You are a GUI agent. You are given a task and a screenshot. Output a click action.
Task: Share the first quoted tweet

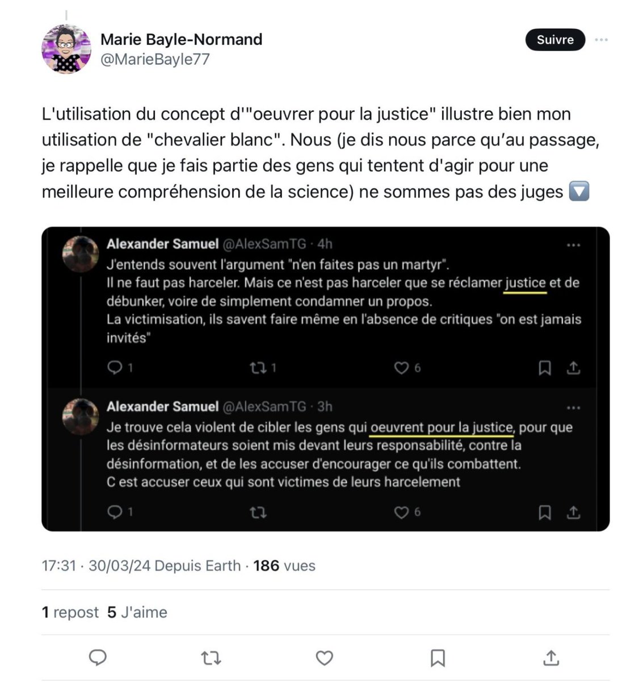pyautogui.click(x=574, y=368)
